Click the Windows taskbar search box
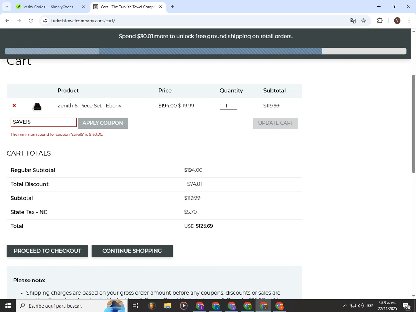This screenshot has height=312, width=416. [x=72, y=306]
